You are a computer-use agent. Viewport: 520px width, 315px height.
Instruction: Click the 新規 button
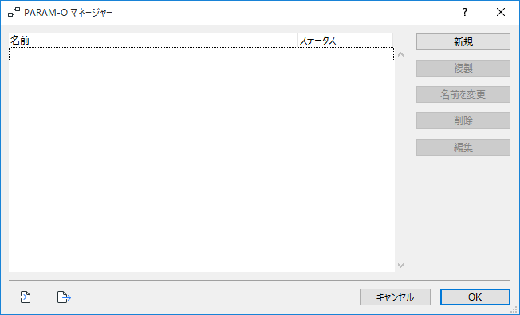point(463,41)
